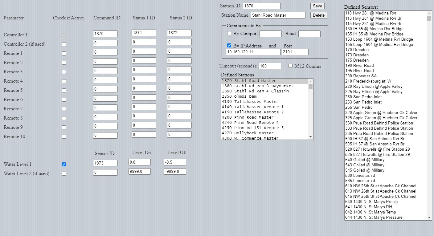Toggle the 3512 Comms checkbox
The height and width of the screenshot is (236, 434).
pos(290,66)
